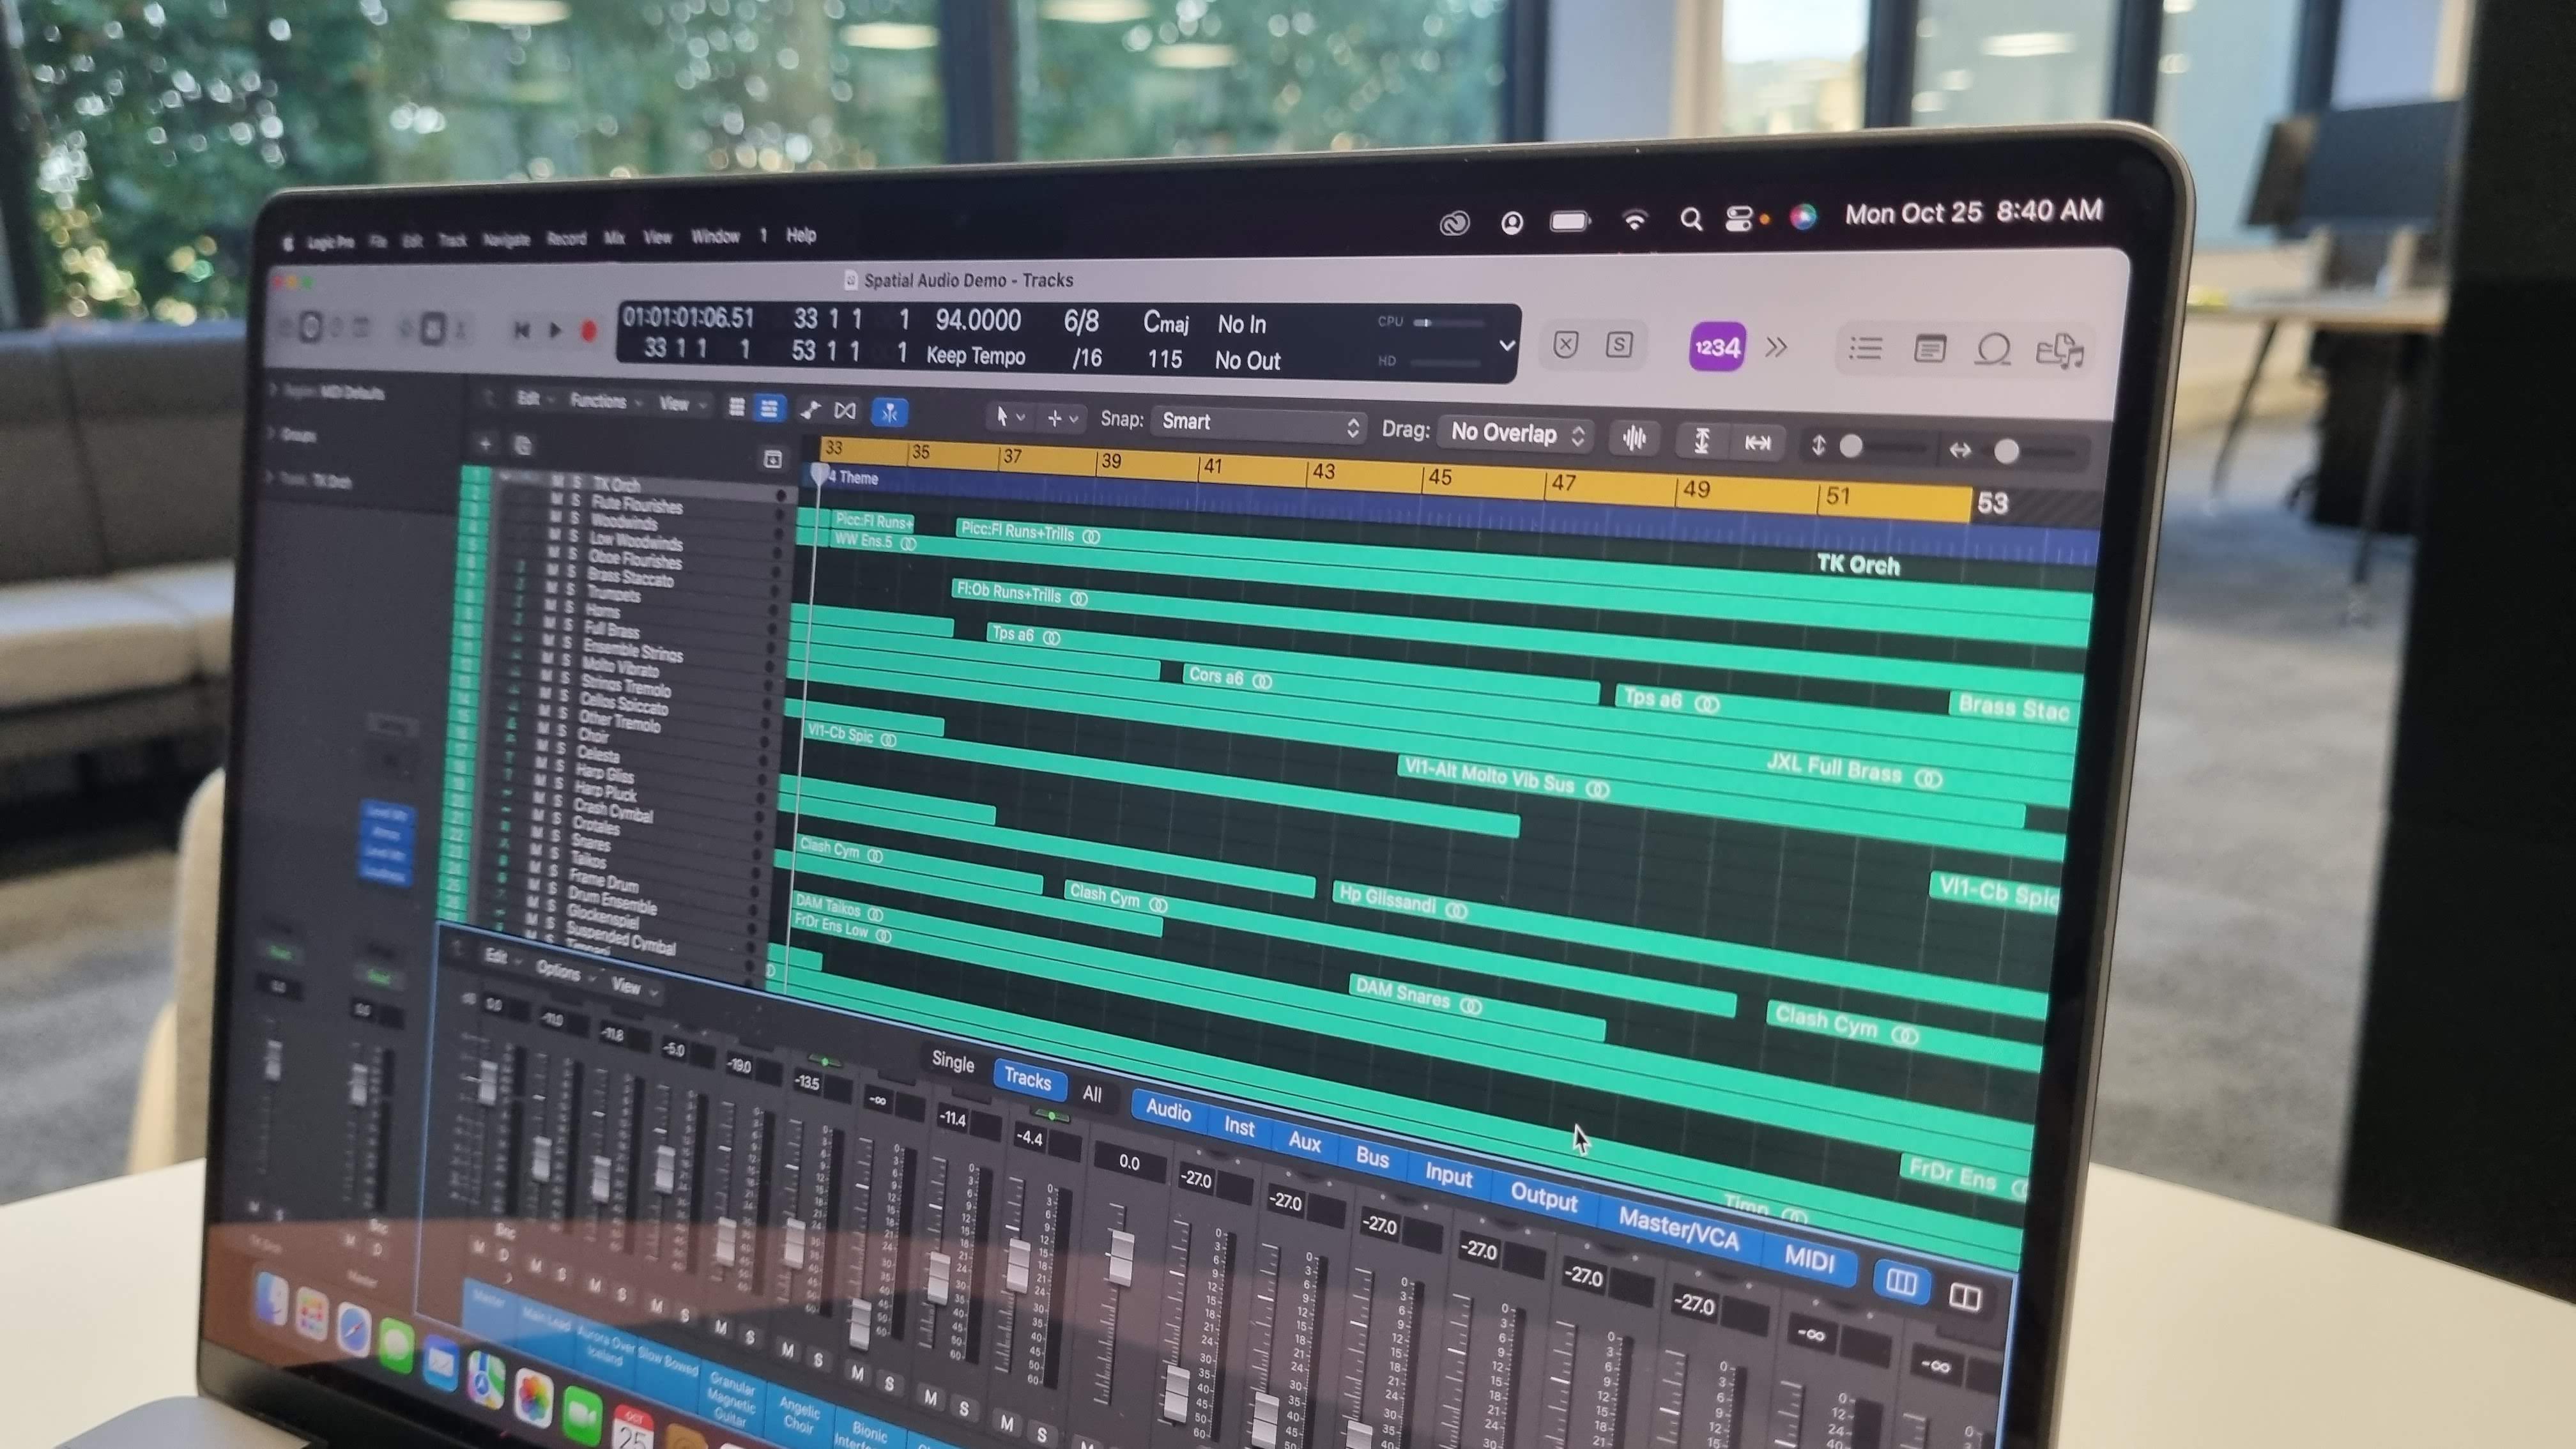Click the grid view icon in Tracks menu bar
The image size is (2576, 1449).
(x=736, y=407)
